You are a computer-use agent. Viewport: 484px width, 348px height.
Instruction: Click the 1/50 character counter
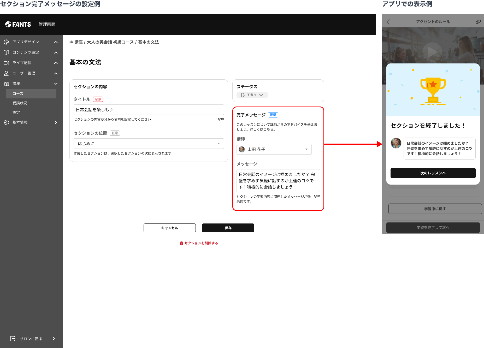pyautogui.click(x=317, y=196)
